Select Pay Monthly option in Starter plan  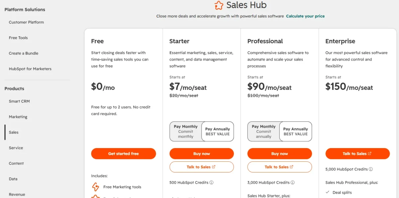click(x=186, y=131)
